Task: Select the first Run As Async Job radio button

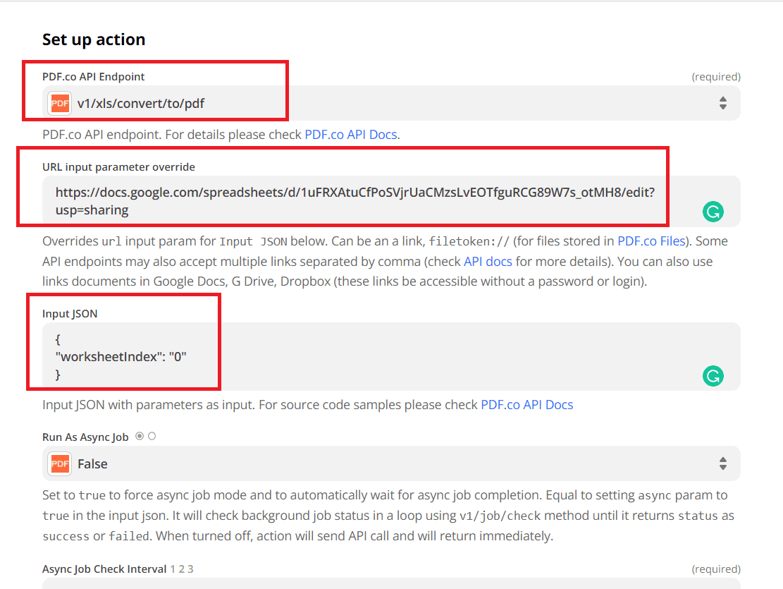Action: click(x=140, y=437)
